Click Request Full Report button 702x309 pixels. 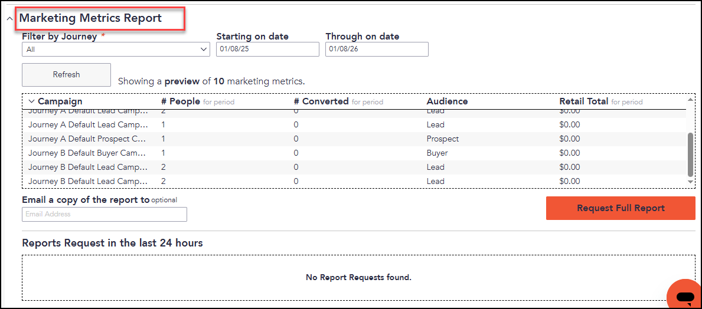point(621,208)
